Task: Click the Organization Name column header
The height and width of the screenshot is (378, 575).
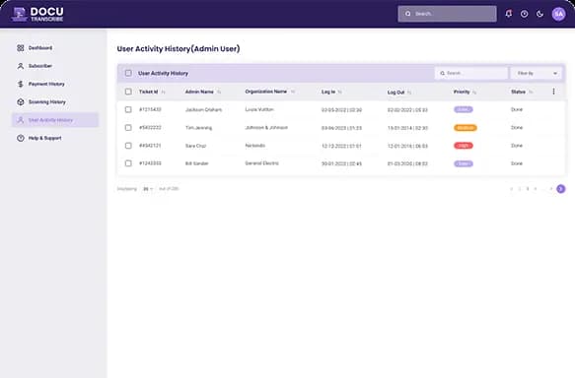Action: coord(266,92)
